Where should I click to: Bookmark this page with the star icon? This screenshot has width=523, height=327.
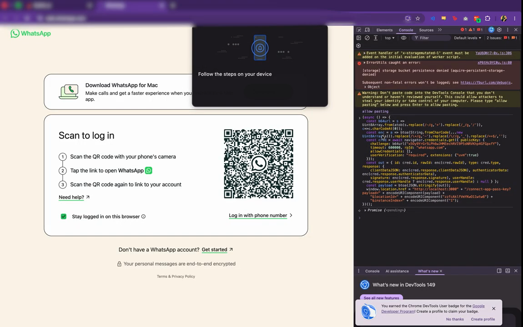[x=417, y=18]
